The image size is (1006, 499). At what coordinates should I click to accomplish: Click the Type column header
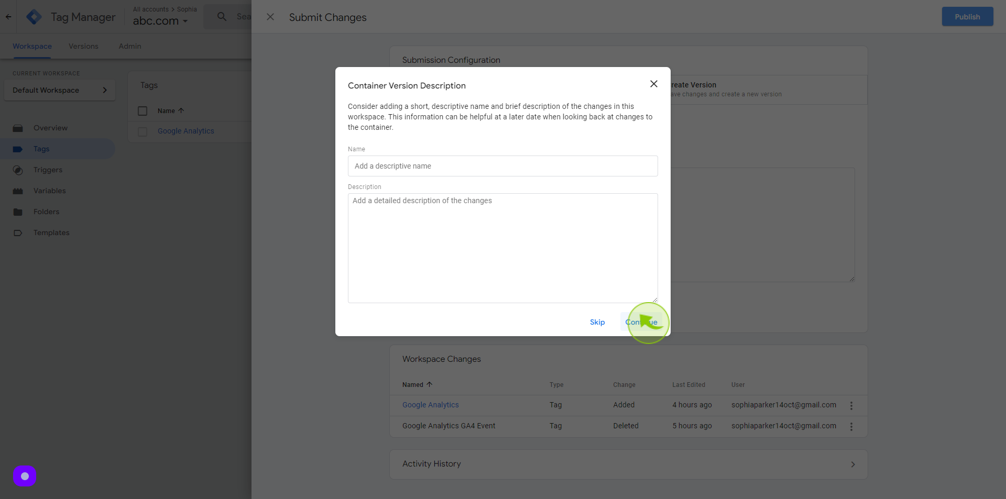pyautogui.click(x=556, y=385)
